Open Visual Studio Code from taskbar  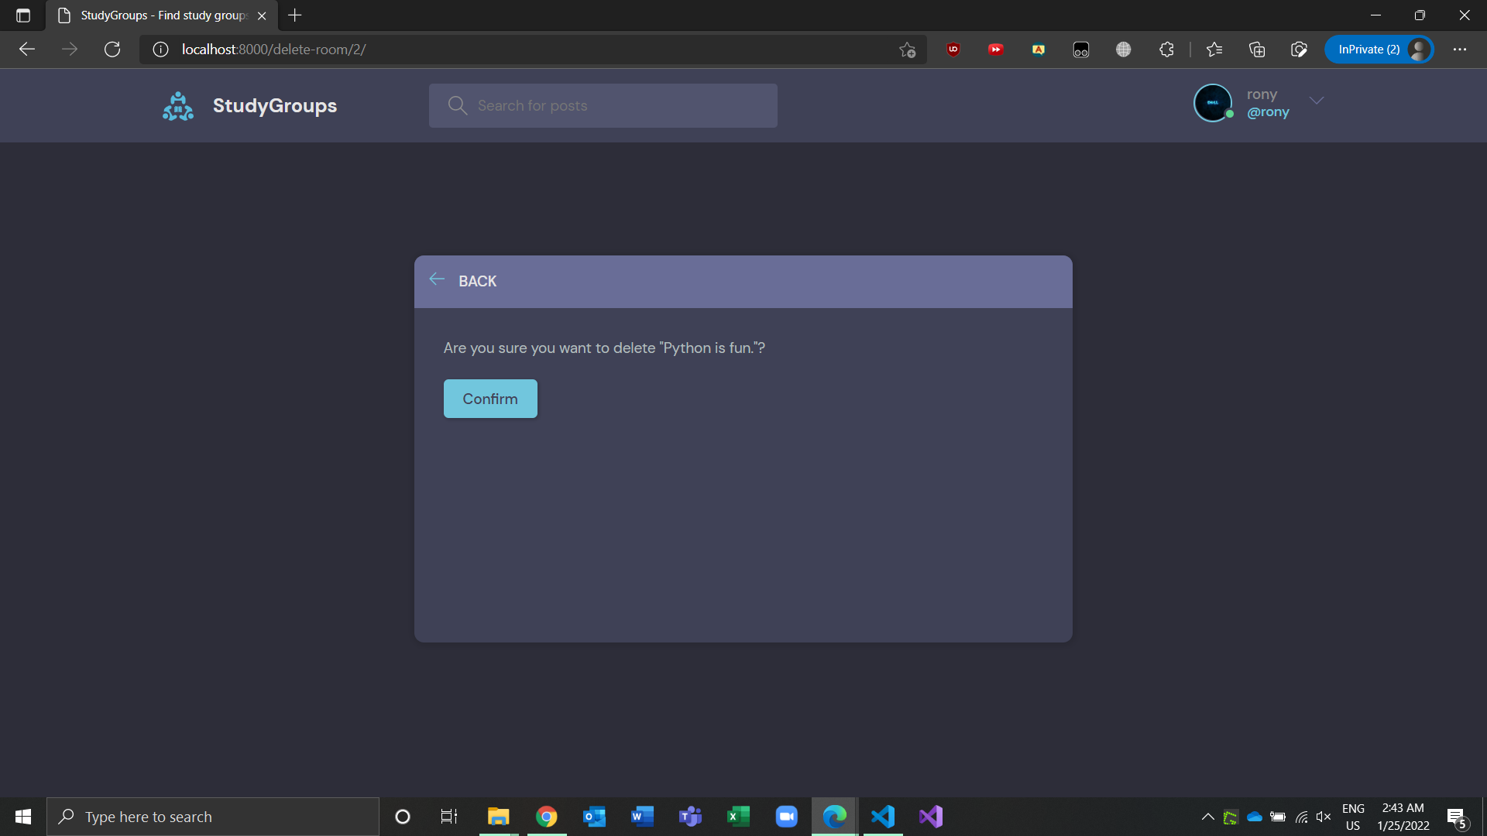coord(883,817)
